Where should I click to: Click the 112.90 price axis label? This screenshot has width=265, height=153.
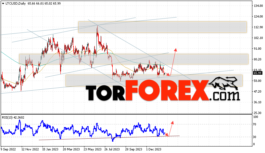[259, 27]
